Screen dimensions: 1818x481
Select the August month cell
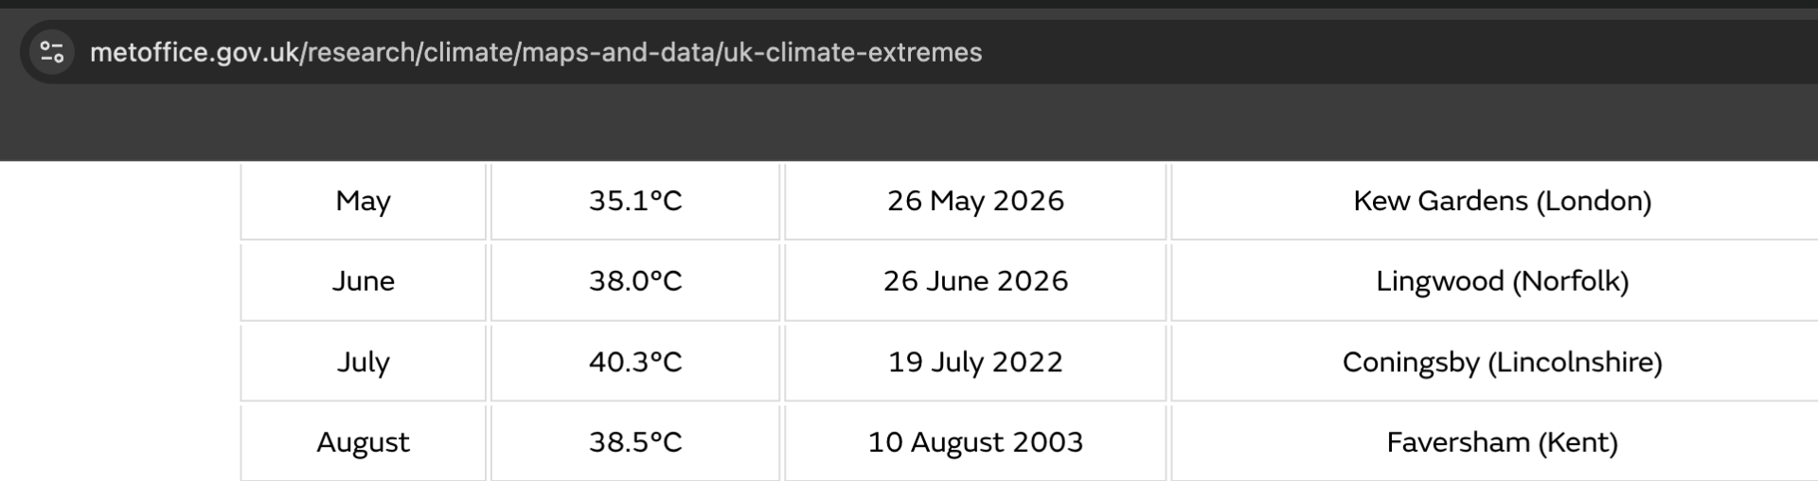(x=364, y=442)
